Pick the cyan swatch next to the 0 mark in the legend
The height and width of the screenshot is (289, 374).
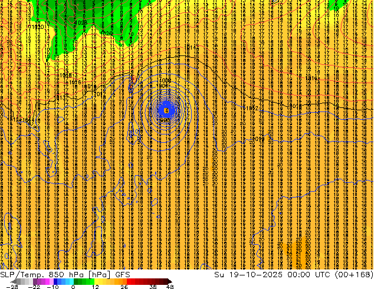click(71, 281)
